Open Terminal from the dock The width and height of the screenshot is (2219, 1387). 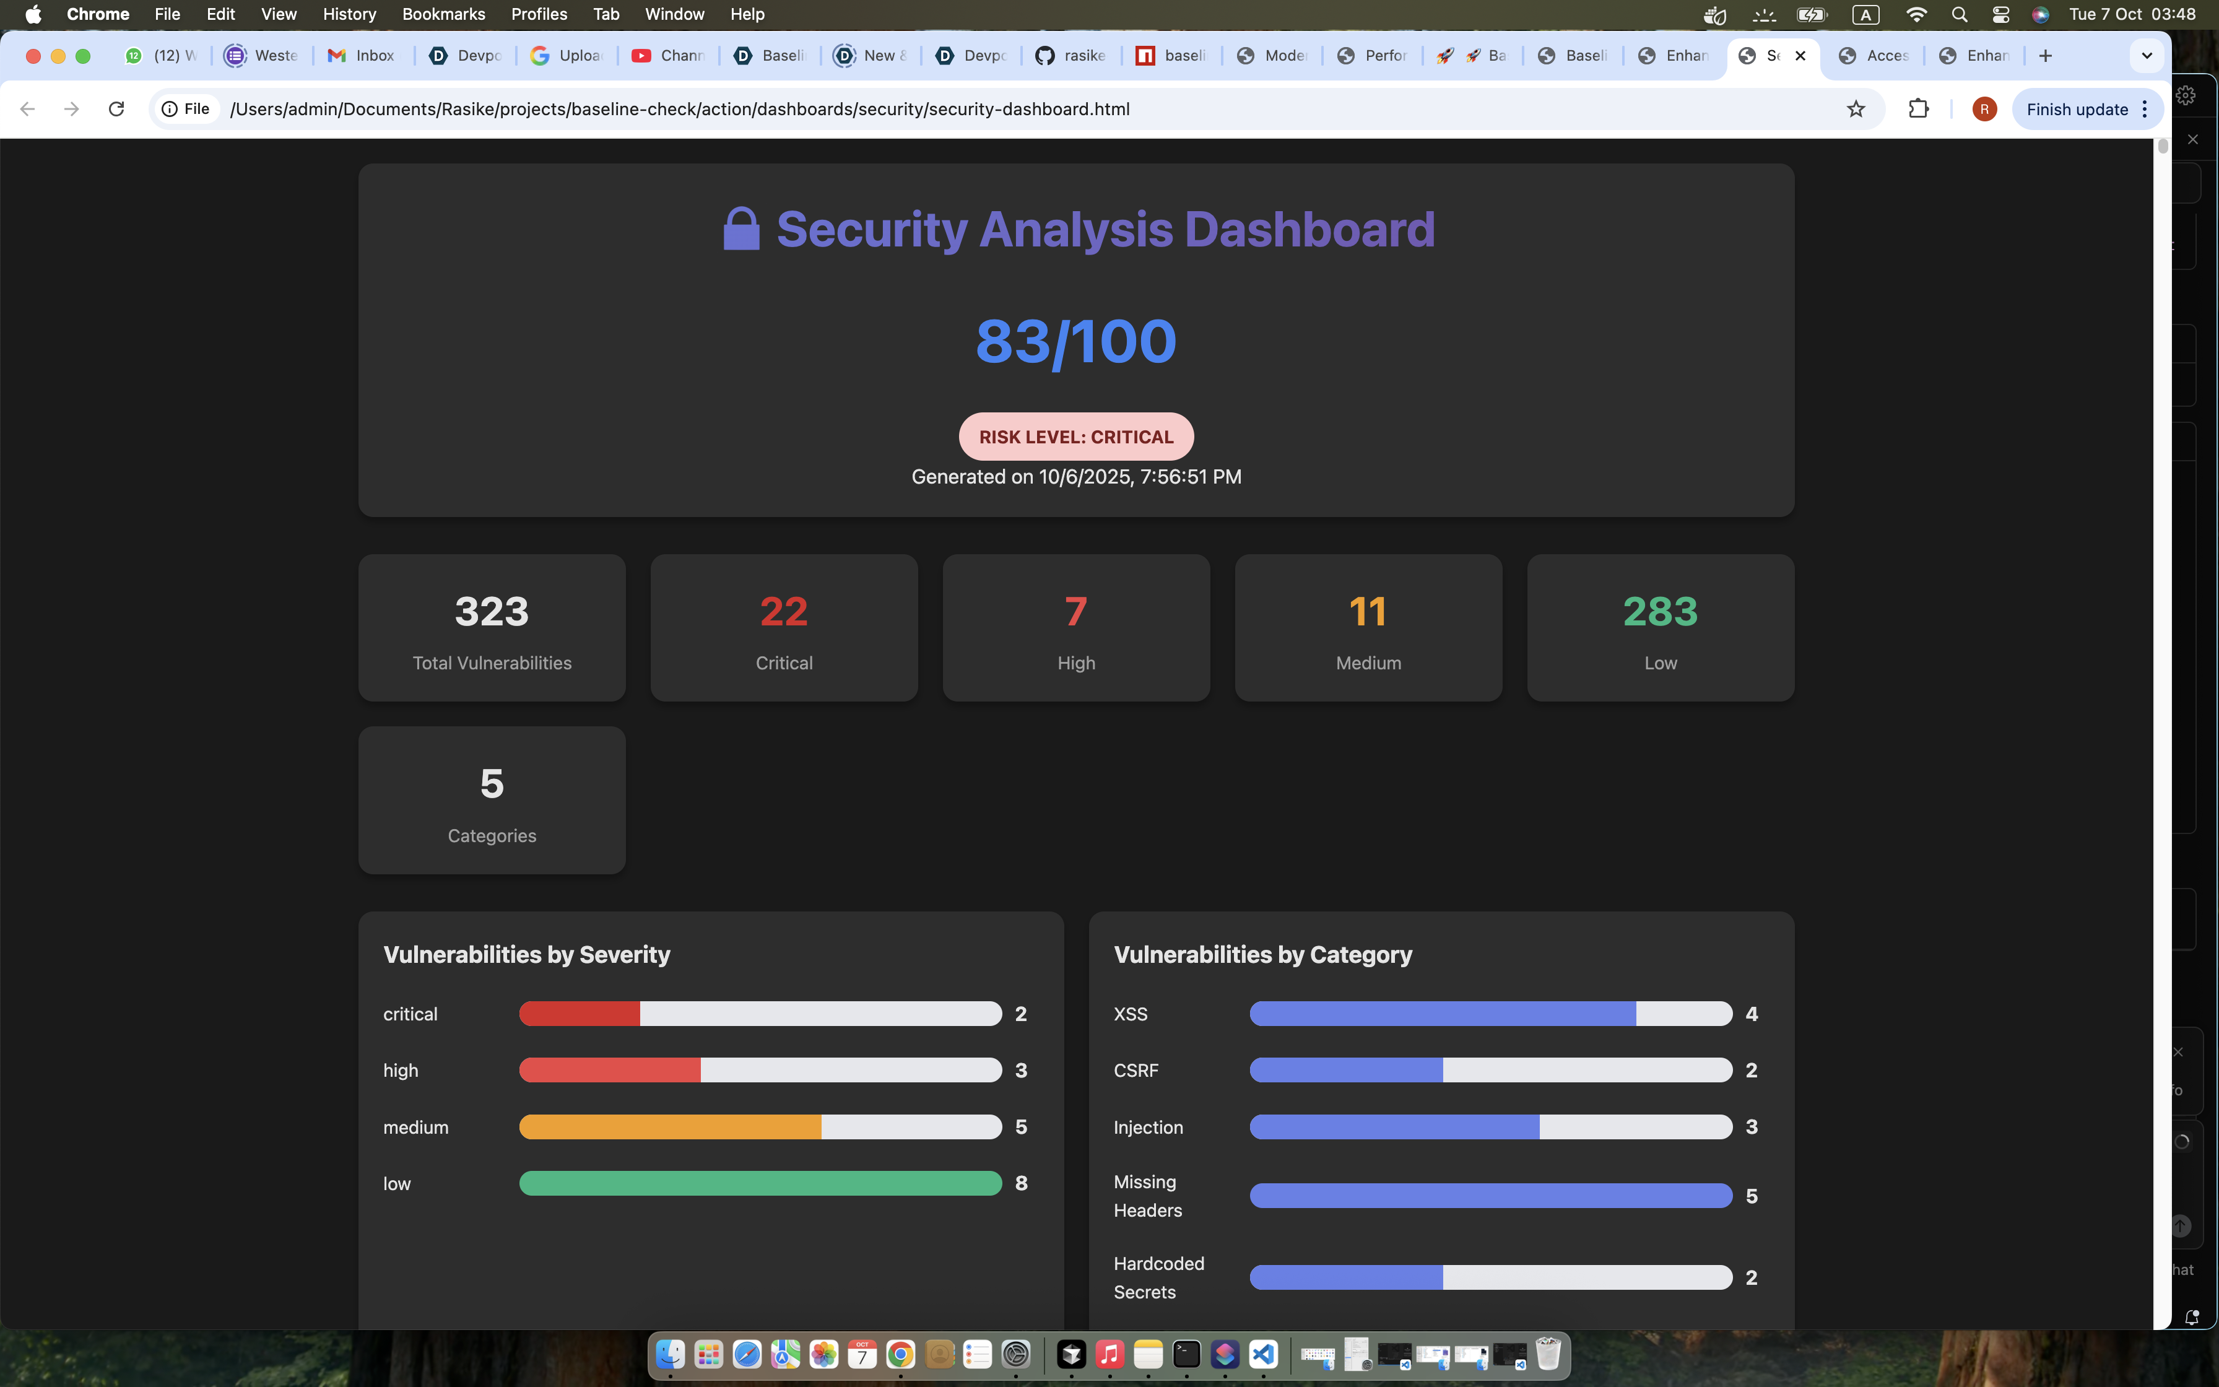pos(1186,1354)
